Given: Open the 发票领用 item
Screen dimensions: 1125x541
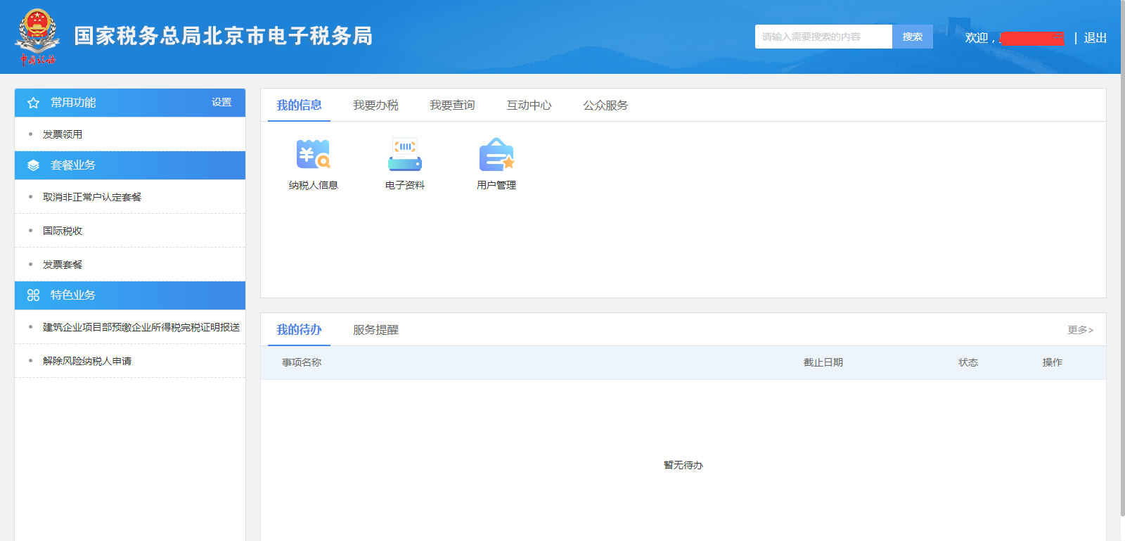Looking at the screenshot, I should 63,134.
